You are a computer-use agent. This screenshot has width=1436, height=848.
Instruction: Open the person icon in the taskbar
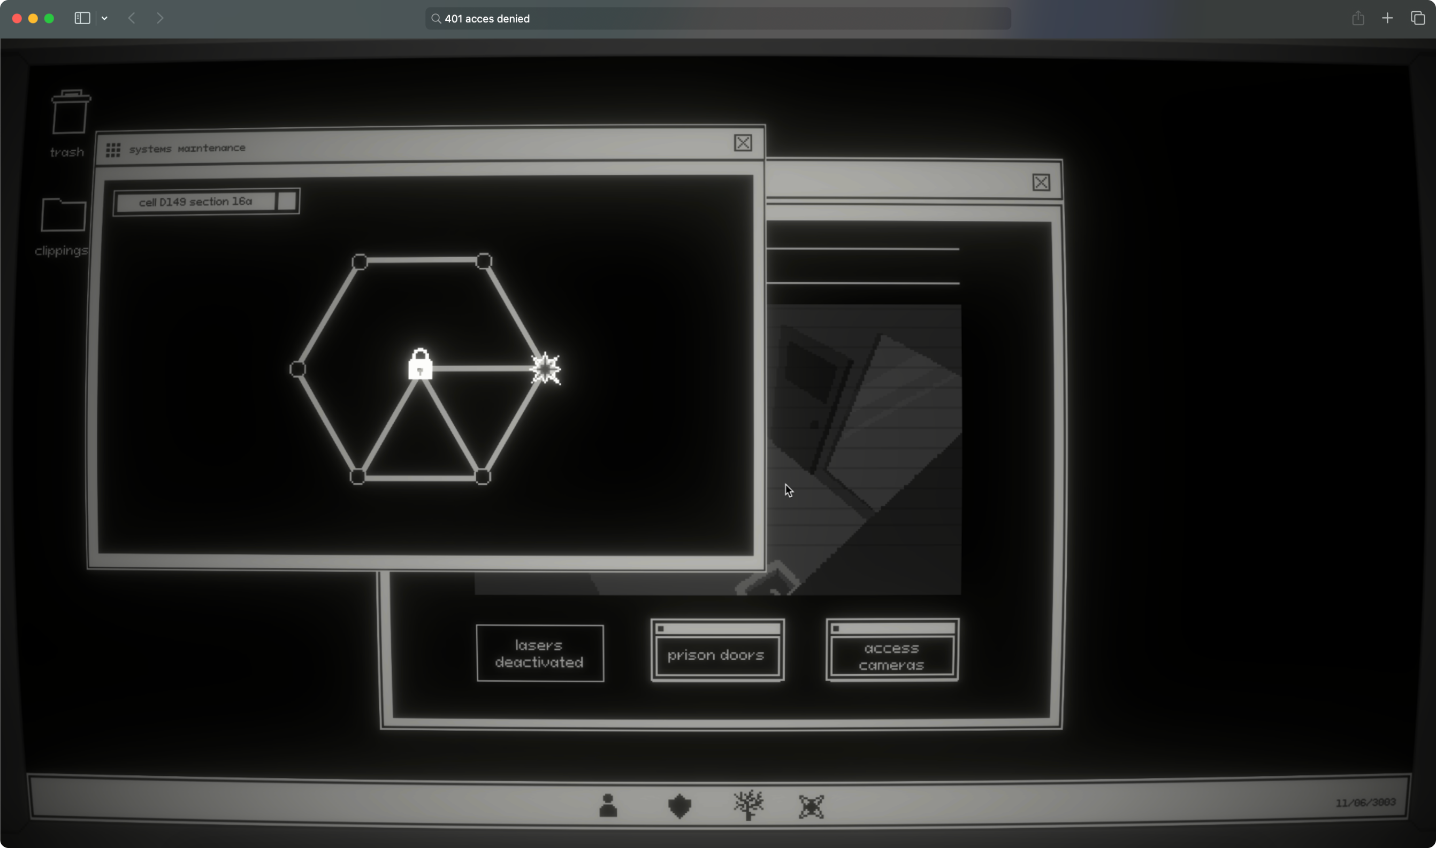pos(608,806)
